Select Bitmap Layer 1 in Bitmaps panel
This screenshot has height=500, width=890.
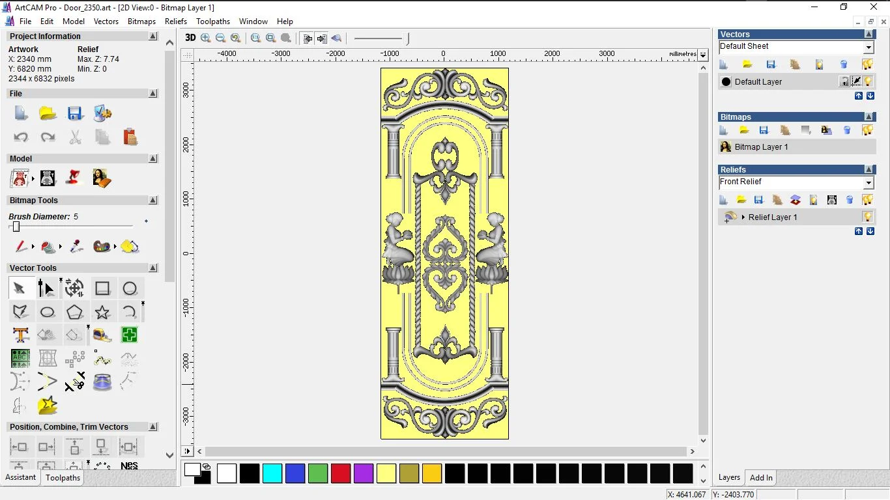point(761,147)
